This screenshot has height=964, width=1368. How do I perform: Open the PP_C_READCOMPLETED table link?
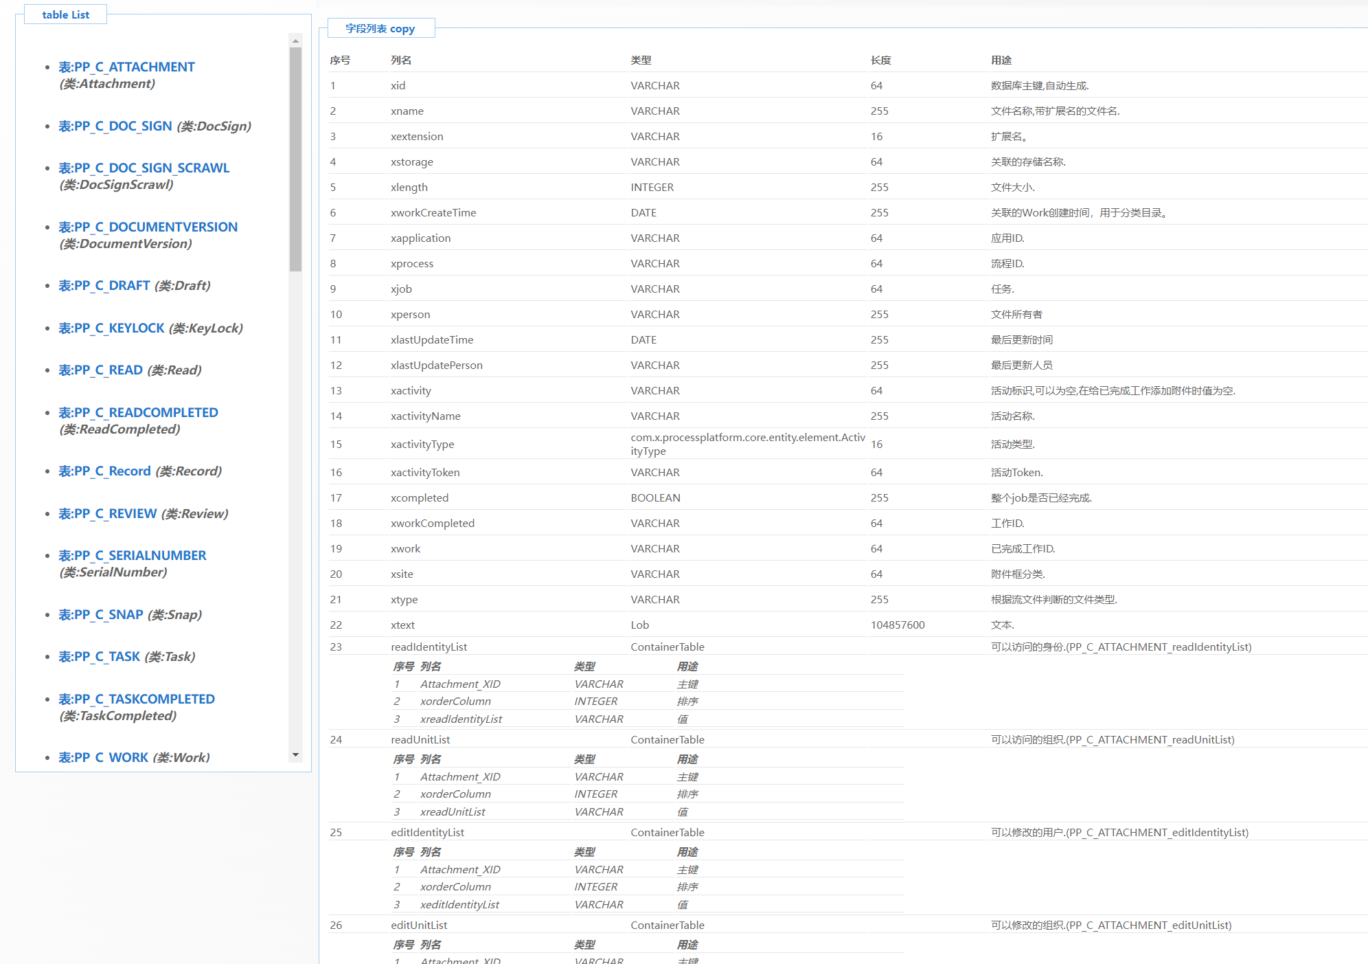coord(138,413)
